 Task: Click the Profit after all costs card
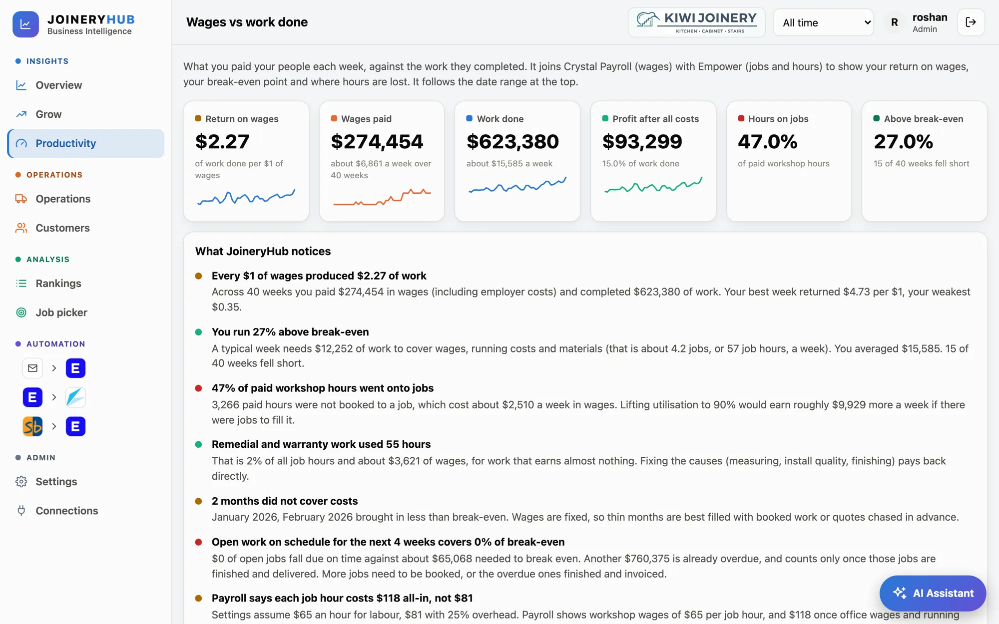pos(653,161)
